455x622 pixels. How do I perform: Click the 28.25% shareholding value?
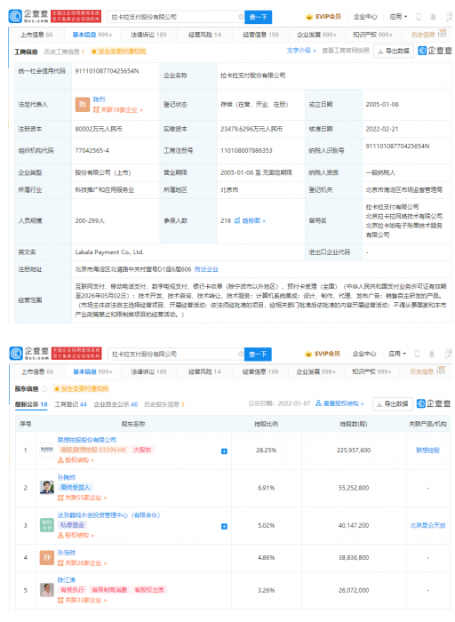[x=267, y=451]
